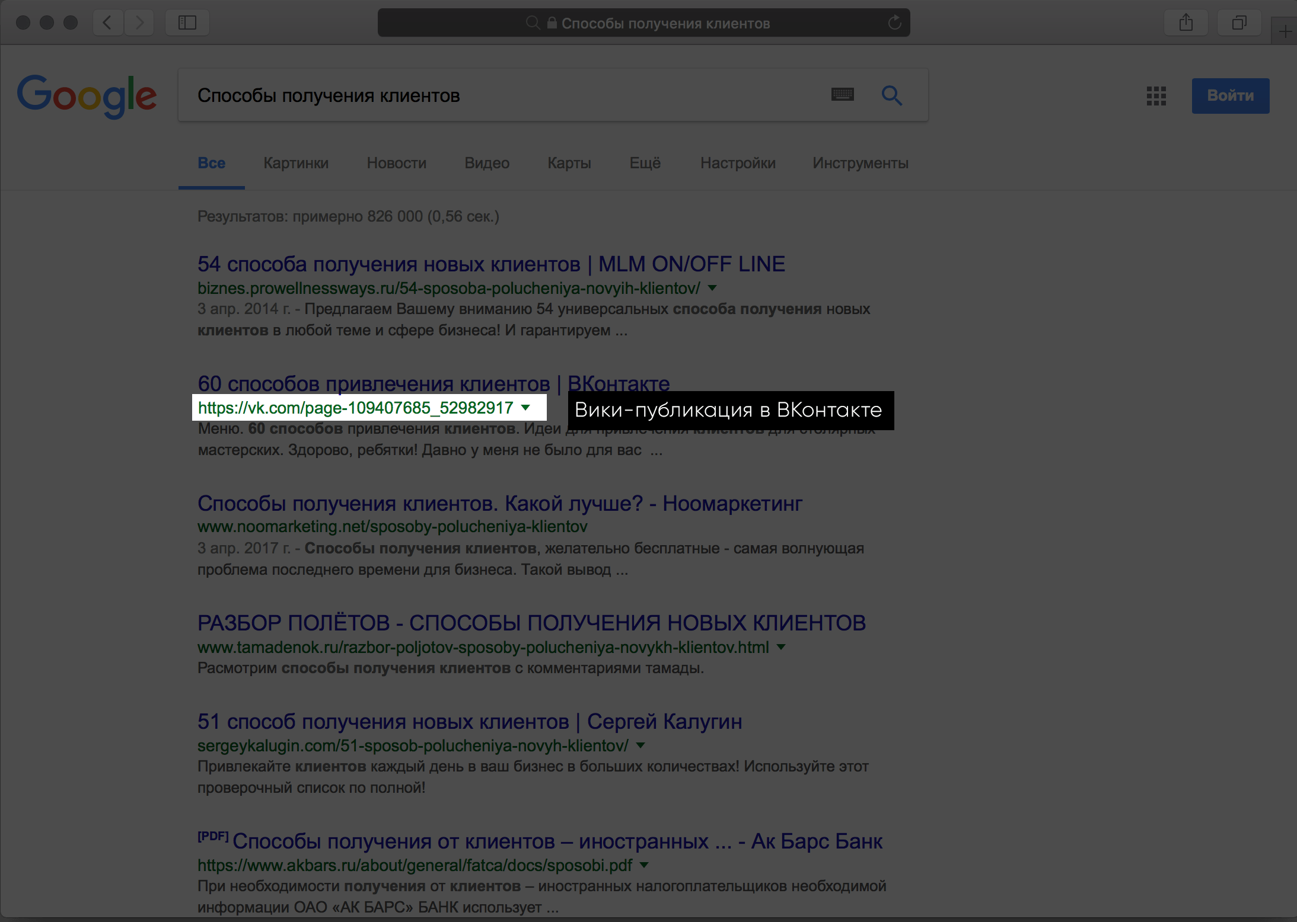Open the Ак Барс Банк PDF result
Screen dimensions: 1297x922
[x=540, y=841]
